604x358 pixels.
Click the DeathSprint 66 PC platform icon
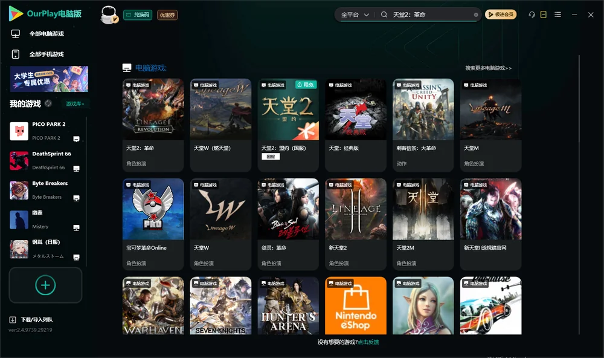76,169
